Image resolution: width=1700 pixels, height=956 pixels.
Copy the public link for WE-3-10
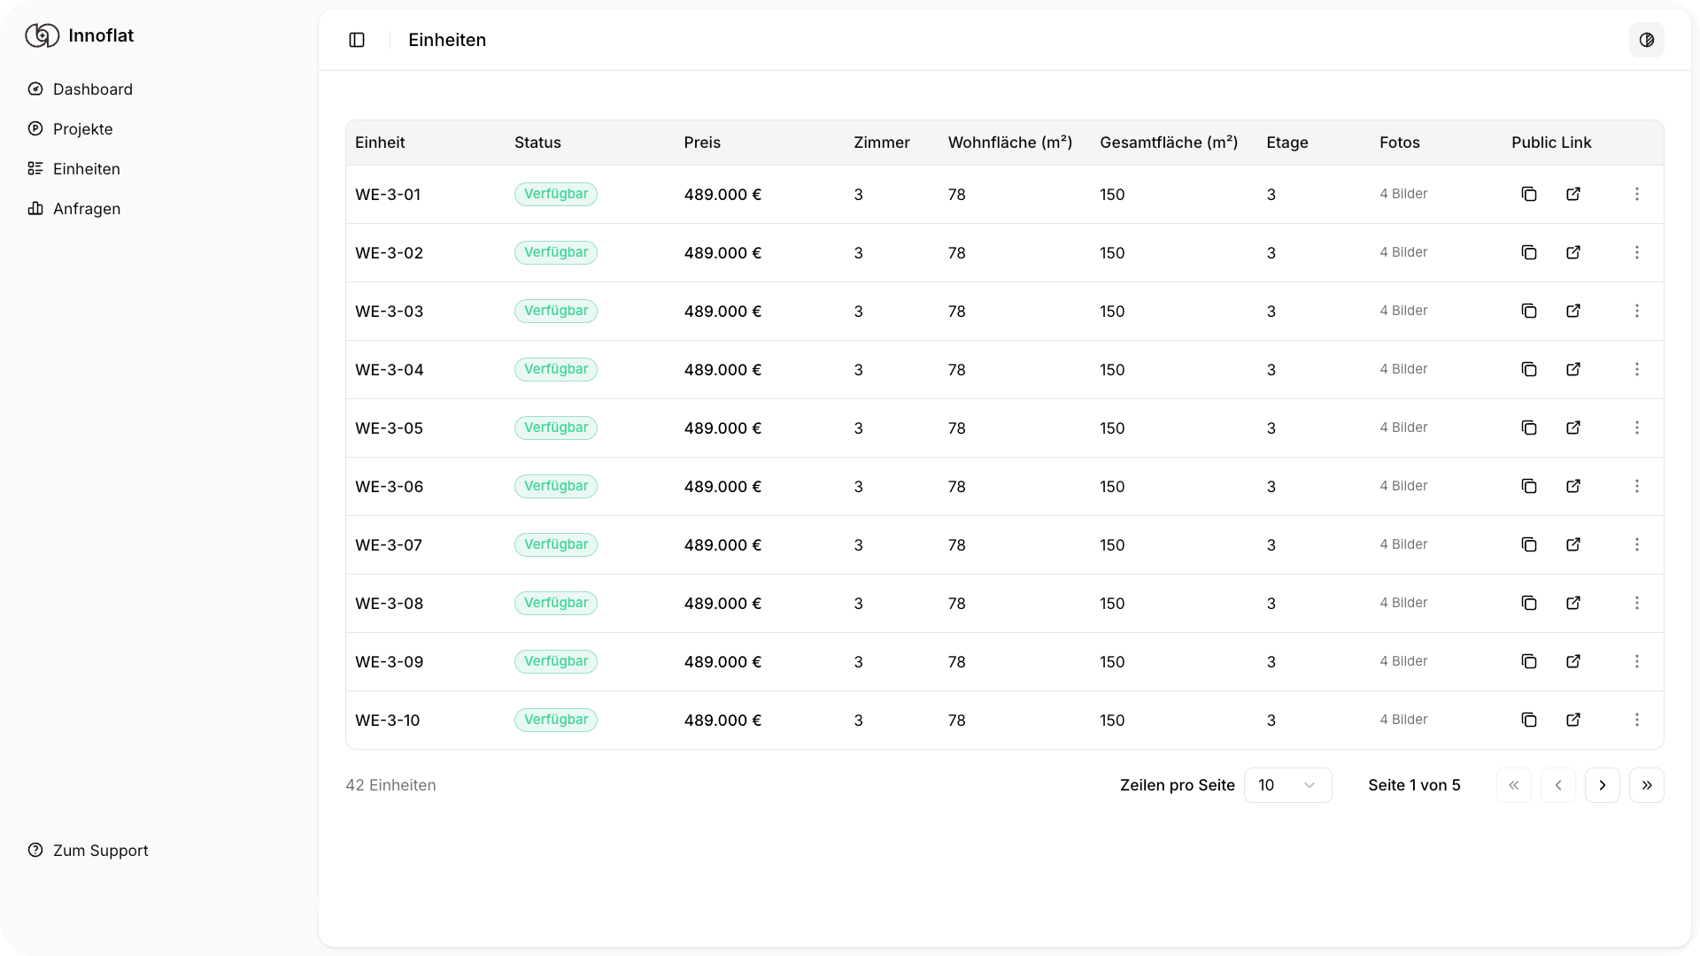tap(1529, 720)
